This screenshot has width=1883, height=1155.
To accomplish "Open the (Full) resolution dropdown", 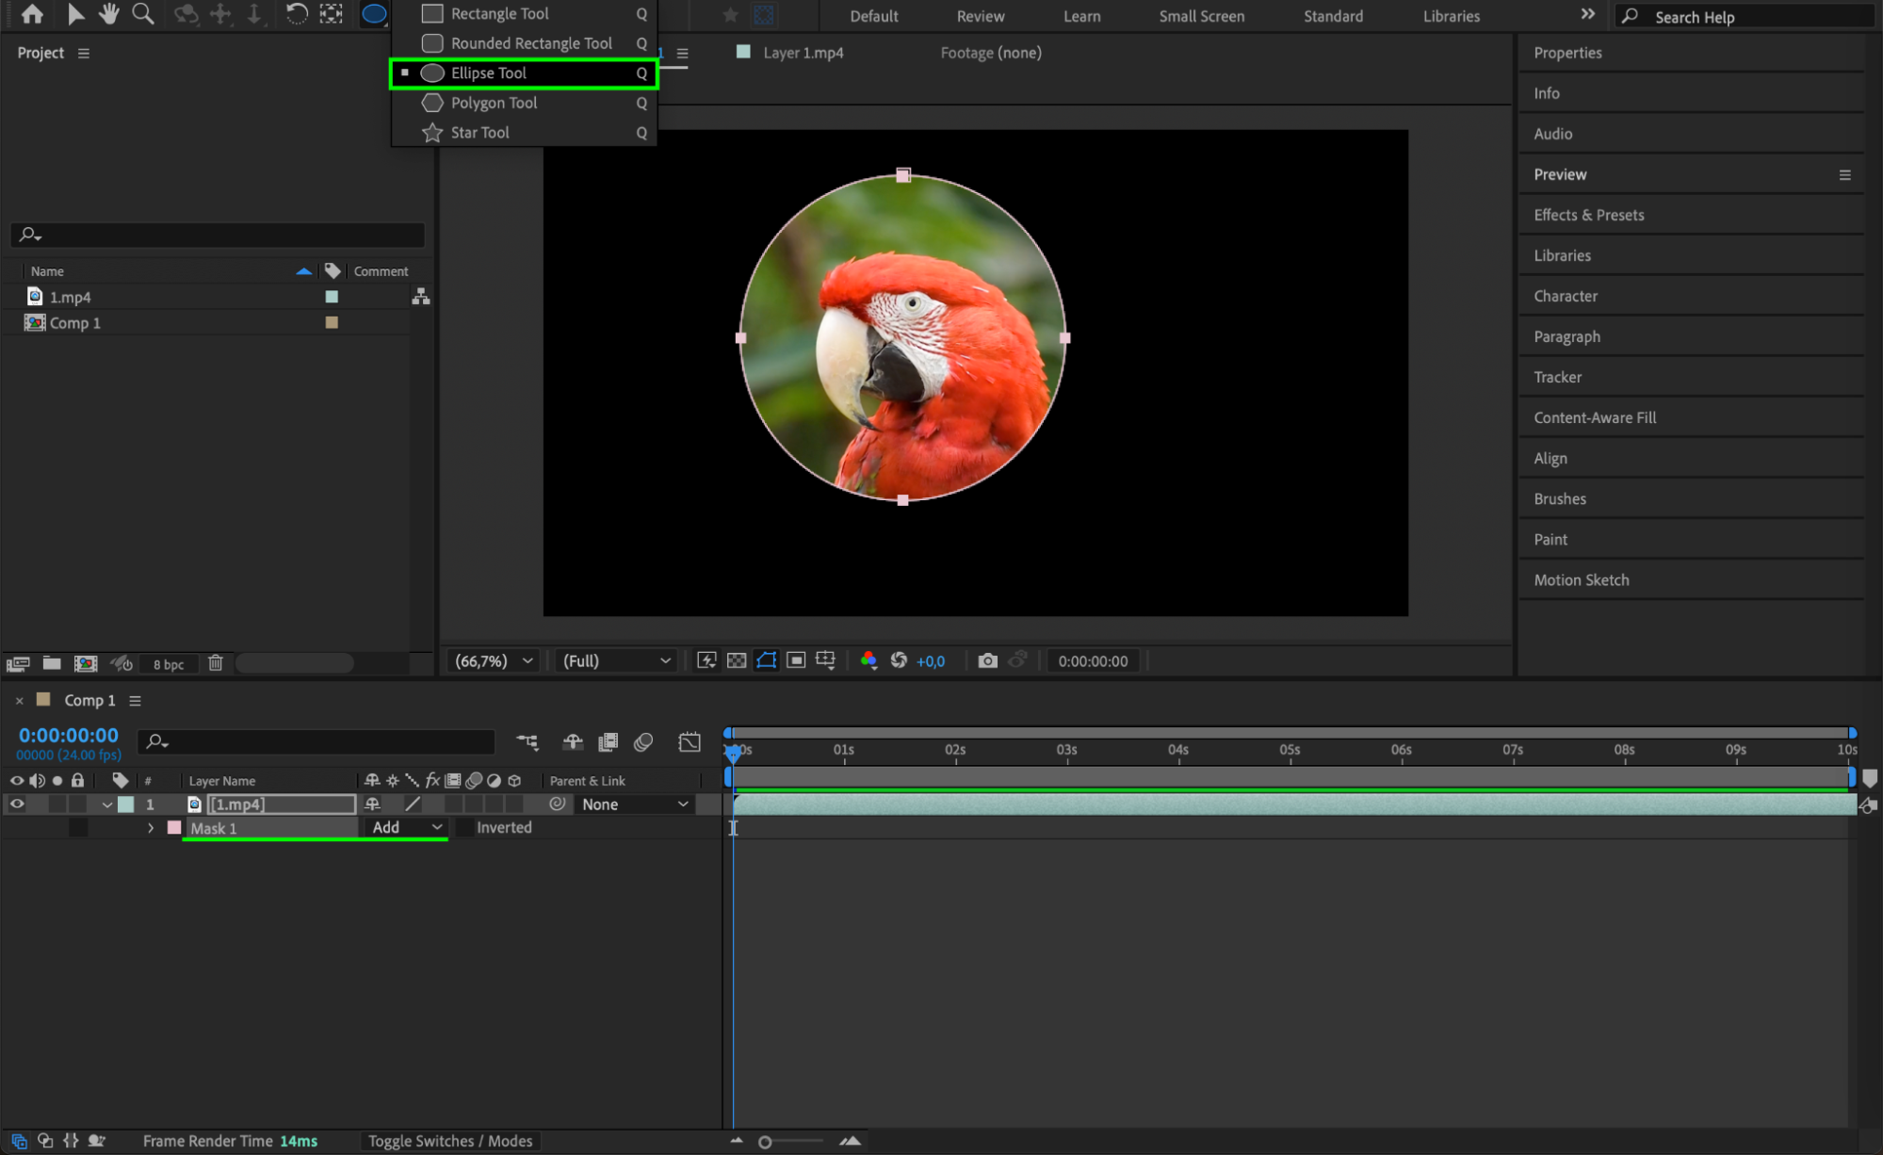I will (x=617, y=660).
